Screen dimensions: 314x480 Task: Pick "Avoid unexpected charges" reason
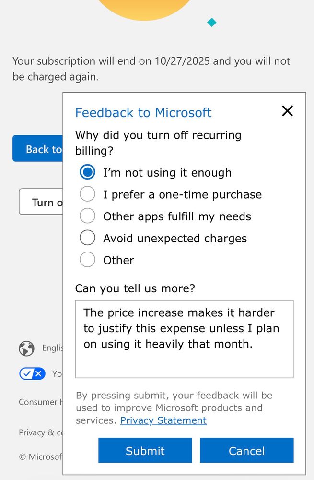[87, 238]
